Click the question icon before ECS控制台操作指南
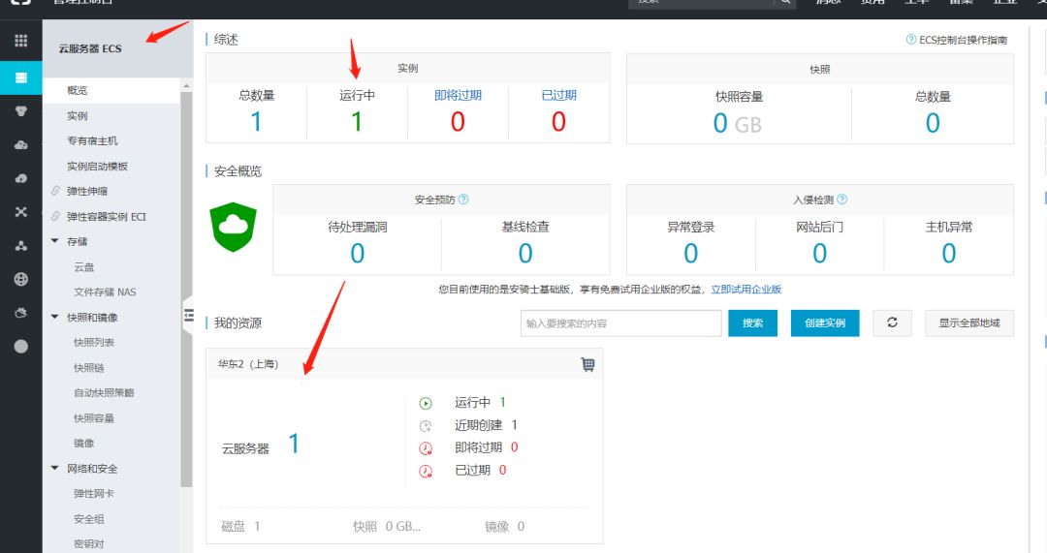 pos(910,40)
